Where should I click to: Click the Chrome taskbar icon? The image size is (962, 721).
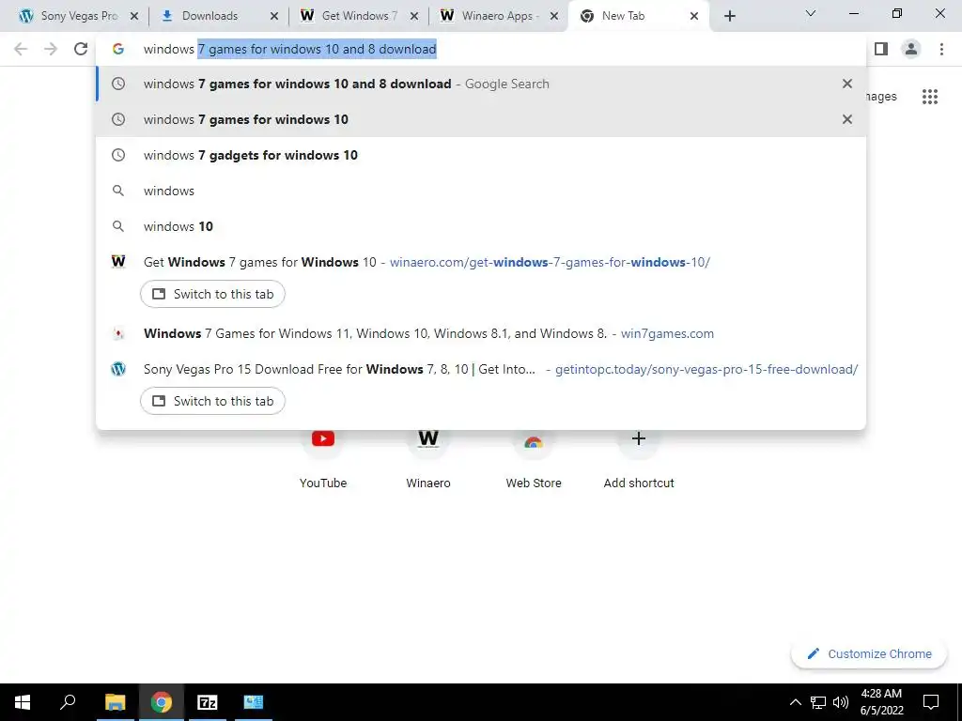162,702
